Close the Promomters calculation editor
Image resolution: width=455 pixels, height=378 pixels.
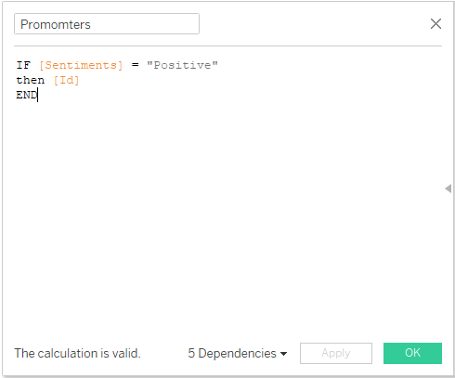click(x=435, y=23)
